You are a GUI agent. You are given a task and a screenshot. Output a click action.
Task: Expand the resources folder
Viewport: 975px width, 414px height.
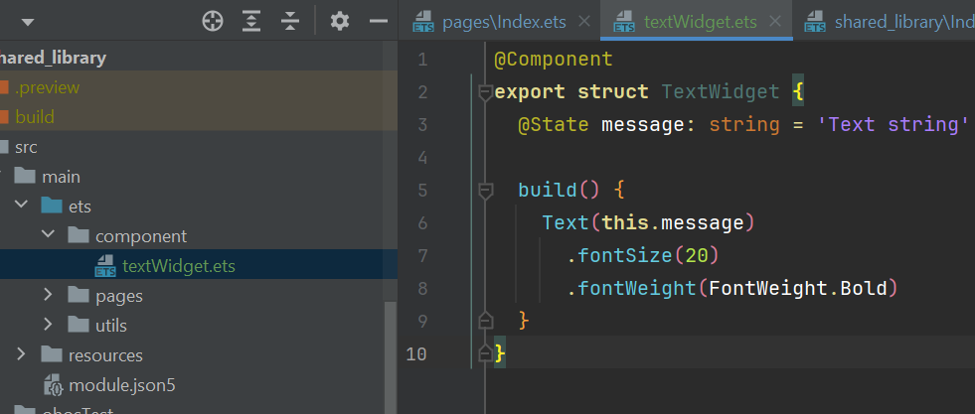click(x=22, y=354)
